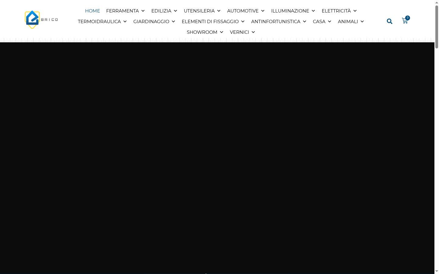
Task: Open the ELEMENTI DI FISSAGGIO menu
Action: pyautogui.click(x=210, y=21)
